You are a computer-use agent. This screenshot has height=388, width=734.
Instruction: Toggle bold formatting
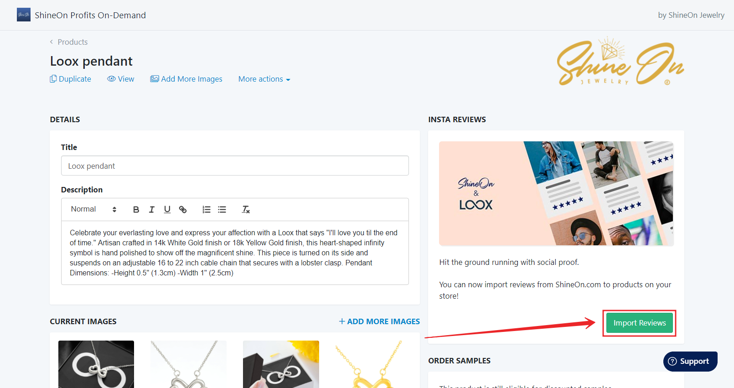tap(136, 209)
